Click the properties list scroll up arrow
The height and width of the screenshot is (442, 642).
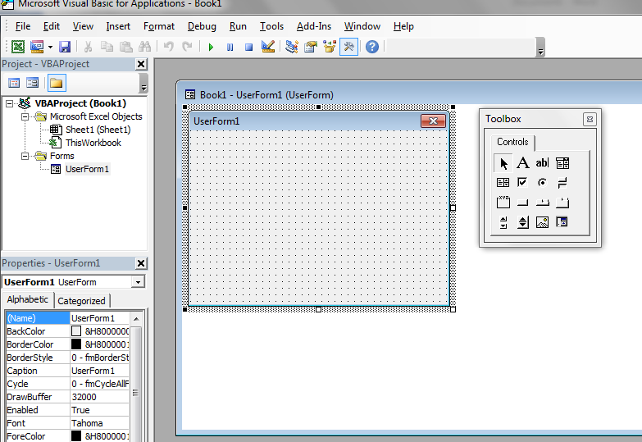(x=136, y=319)
